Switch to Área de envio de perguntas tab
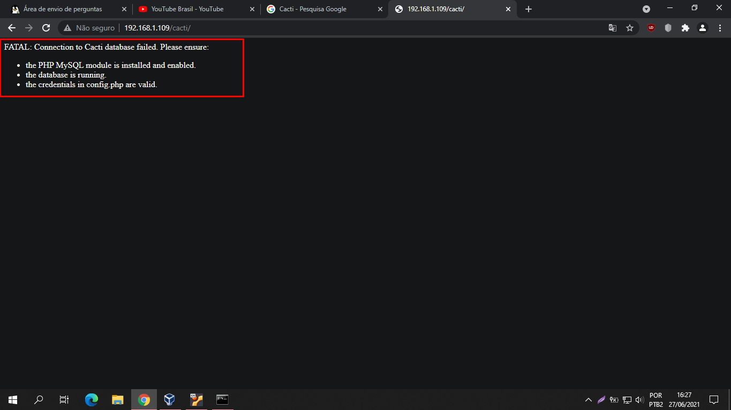Image resolution: width=731 pixels, height=410 pixels. pyautogui.click(x=63, y=9)
